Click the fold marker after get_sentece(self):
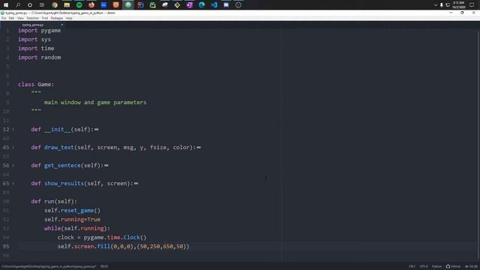Screen dimensions: 480x270 (106, 166)
